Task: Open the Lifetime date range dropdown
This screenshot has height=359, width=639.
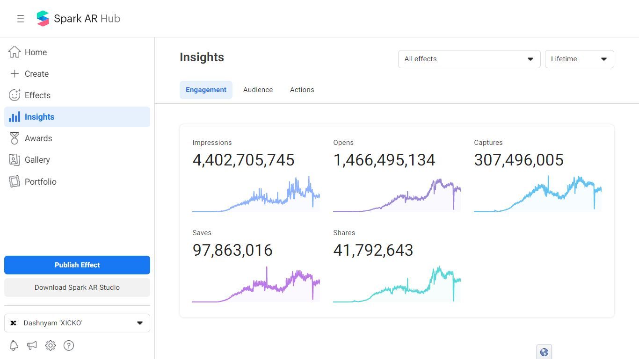Action: coord(579,59)
